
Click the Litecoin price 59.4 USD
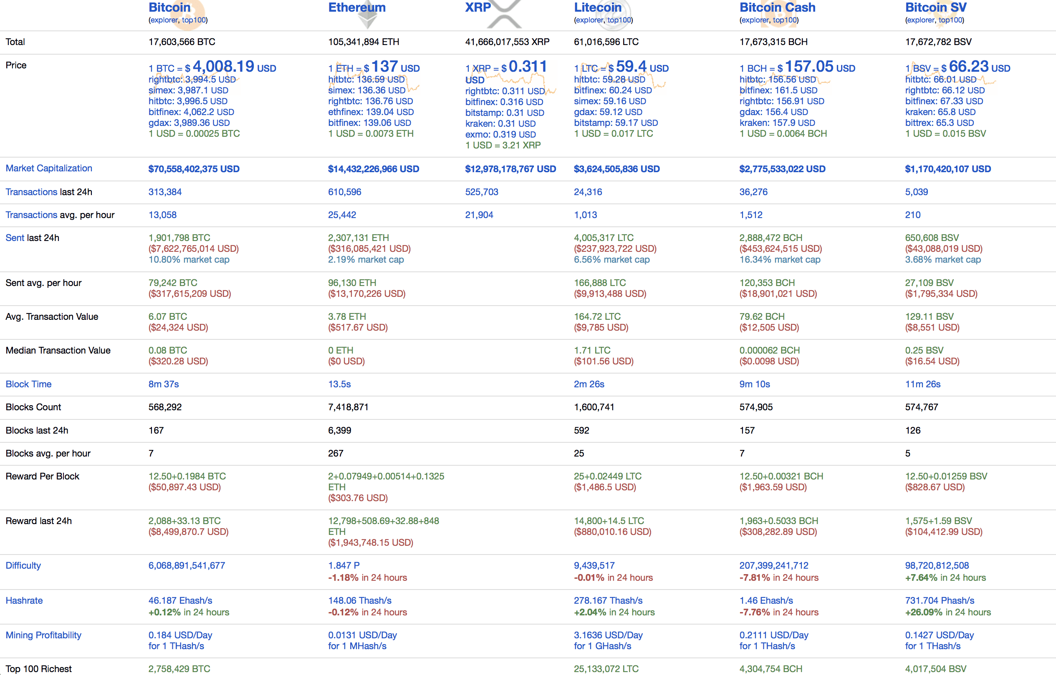coord(621,67)
